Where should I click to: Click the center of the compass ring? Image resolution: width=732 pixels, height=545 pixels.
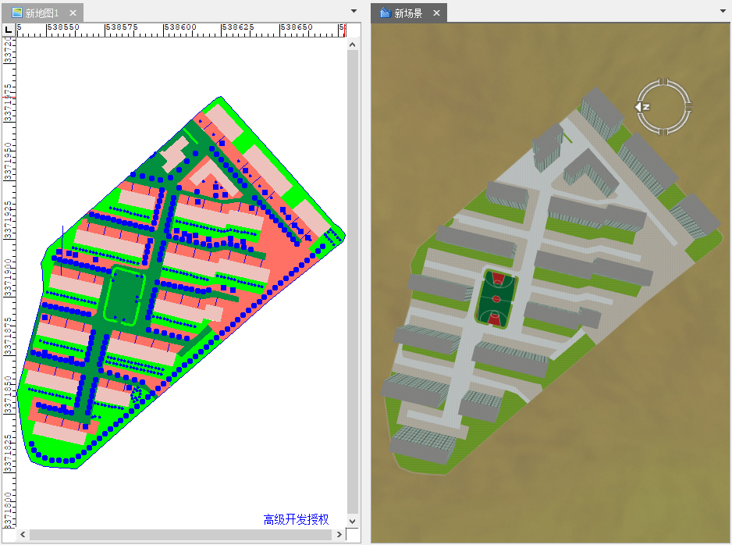(664, 107)
